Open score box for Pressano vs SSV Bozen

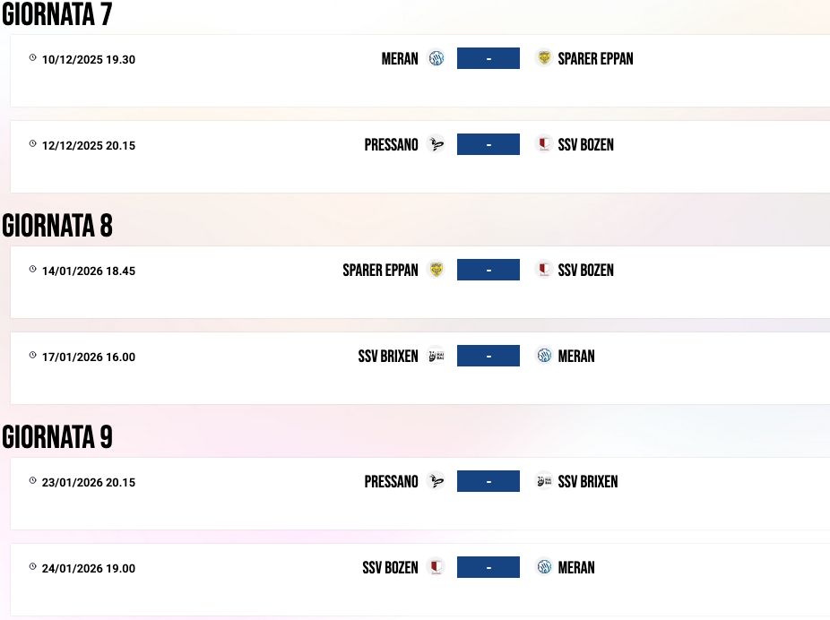coord(488,144)
